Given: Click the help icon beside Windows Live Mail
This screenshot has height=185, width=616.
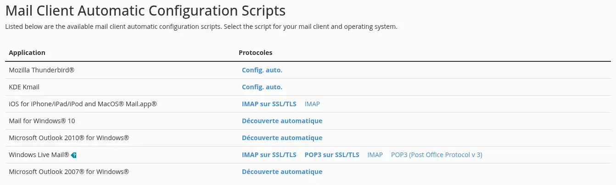Looking at the screenshot, I should point(74,155).
